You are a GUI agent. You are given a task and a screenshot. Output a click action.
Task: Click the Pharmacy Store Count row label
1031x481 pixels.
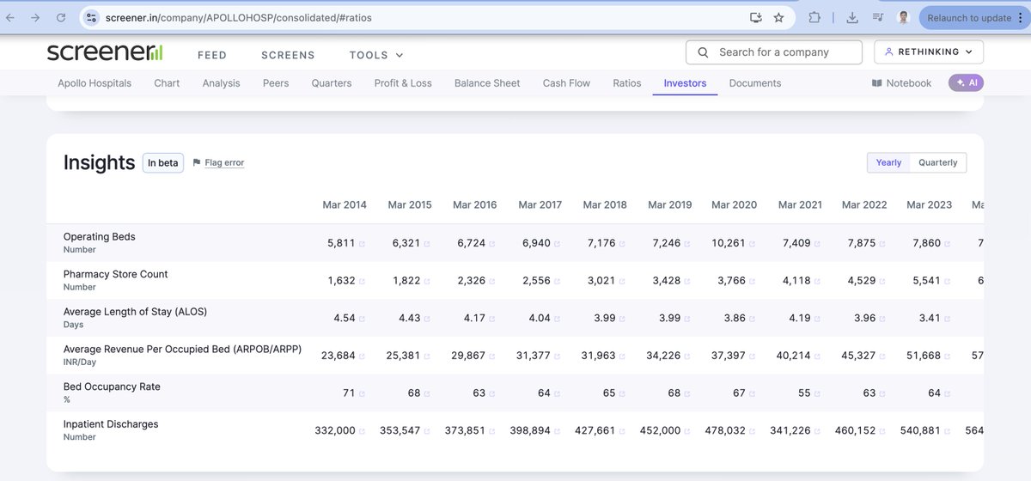115,274
